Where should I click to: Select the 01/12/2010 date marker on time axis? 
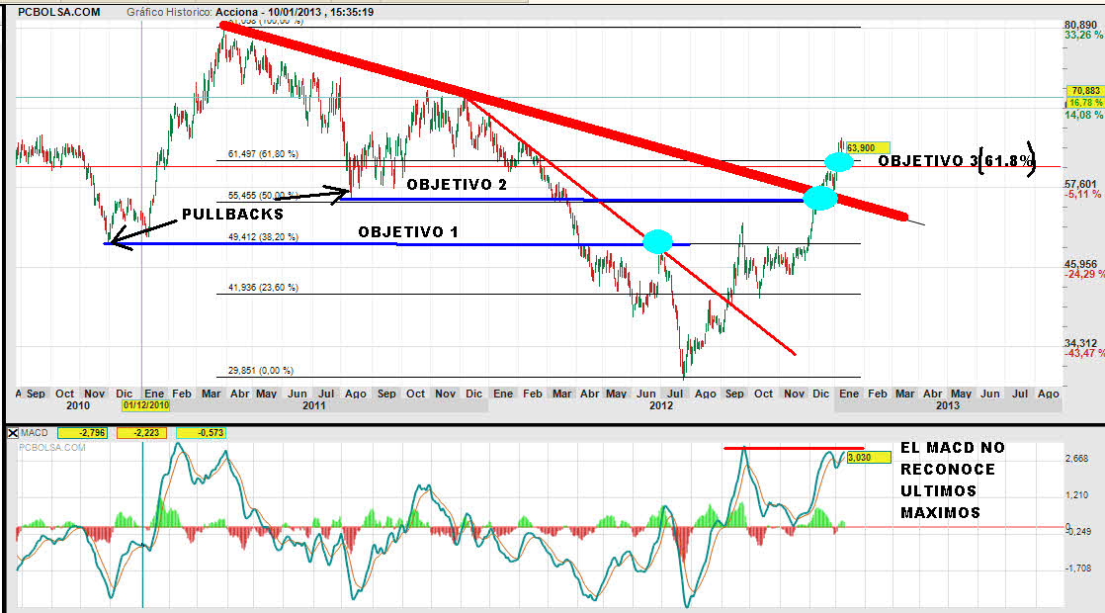pyautogui.click(x=146, y=405)
